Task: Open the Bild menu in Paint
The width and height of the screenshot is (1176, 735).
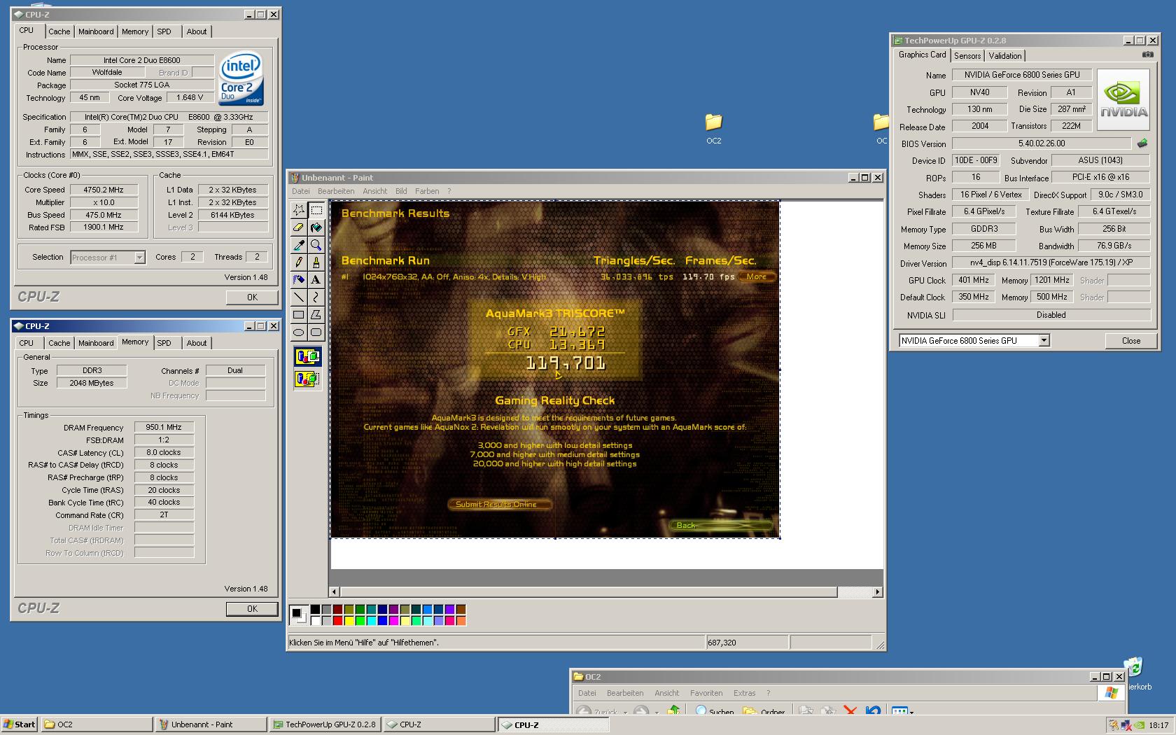Action: coord(401,191)
